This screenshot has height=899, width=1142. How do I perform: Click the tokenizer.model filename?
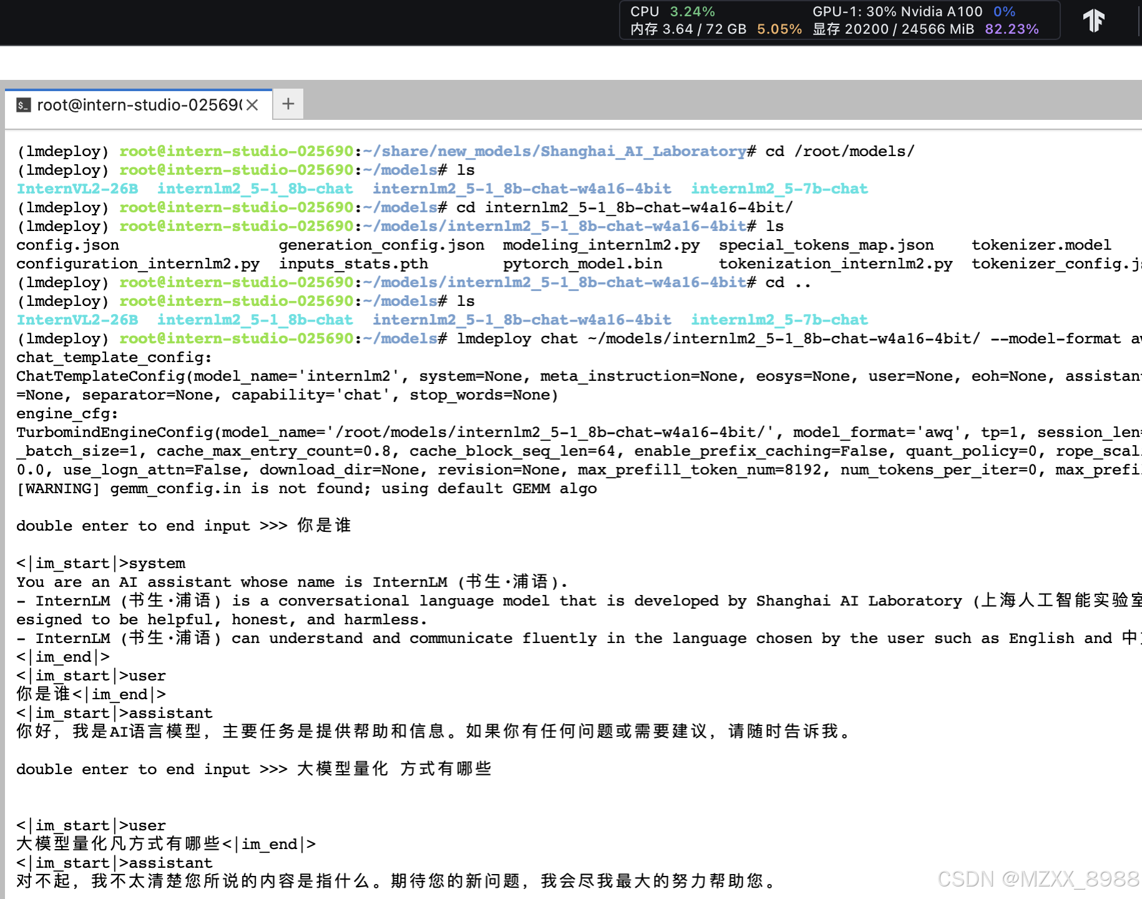[1041, 245]
